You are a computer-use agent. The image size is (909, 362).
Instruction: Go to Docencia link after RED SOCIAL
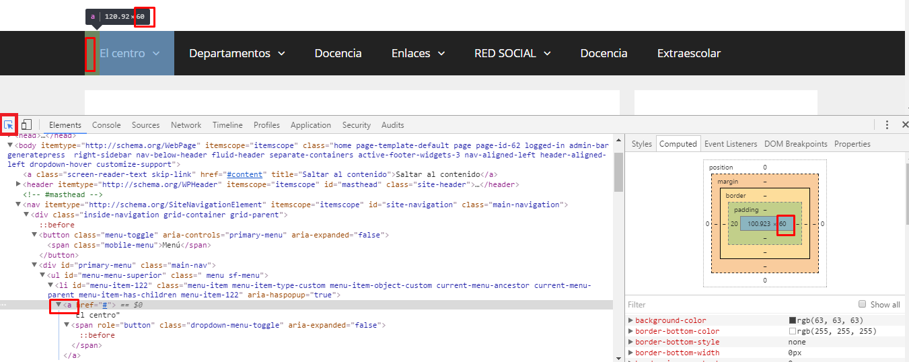[x=604, y=53]
